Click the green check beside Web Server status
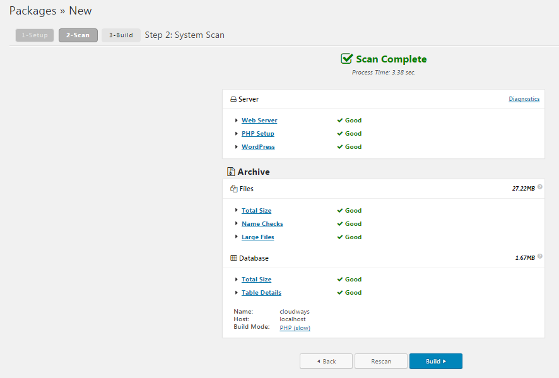 [x=339, y=121]
